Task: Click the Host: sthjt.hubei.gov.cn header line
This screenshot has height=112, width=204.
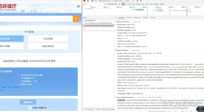Action: [127, 83]
